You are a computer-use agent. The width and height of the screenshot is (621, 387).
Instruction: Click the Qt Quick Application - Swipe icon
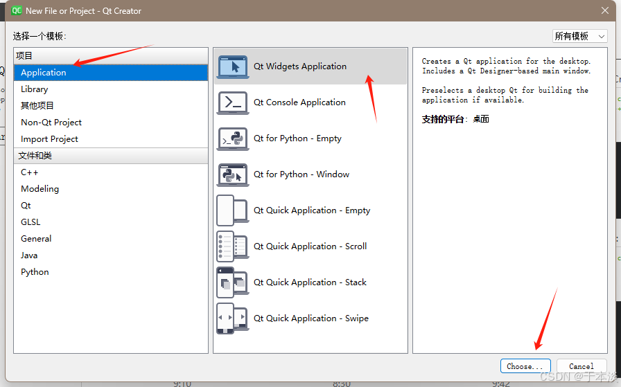(x=233, y=318)
